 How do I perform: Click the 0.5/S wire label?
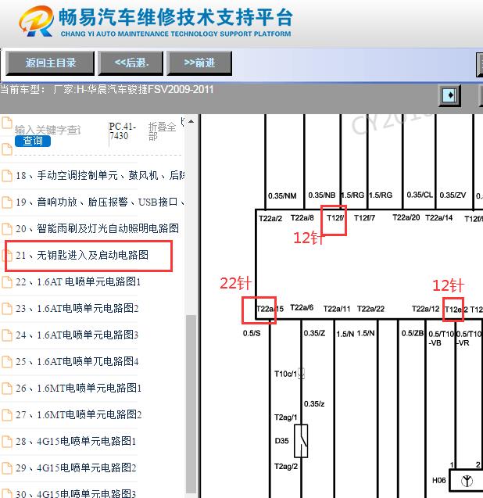tap(252, 333)
